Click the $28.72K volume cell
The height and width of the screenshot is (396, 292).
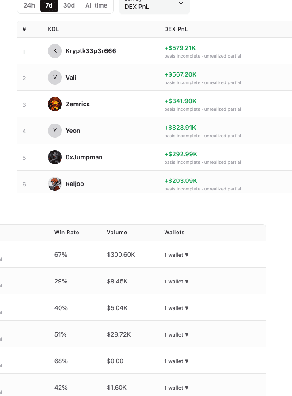coord(119,334)
